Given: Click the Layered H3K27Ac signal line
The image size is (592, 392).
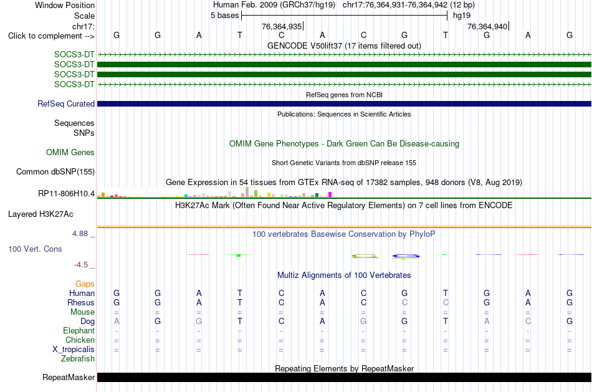Looking at the screenshot, I should coord(344,227).
